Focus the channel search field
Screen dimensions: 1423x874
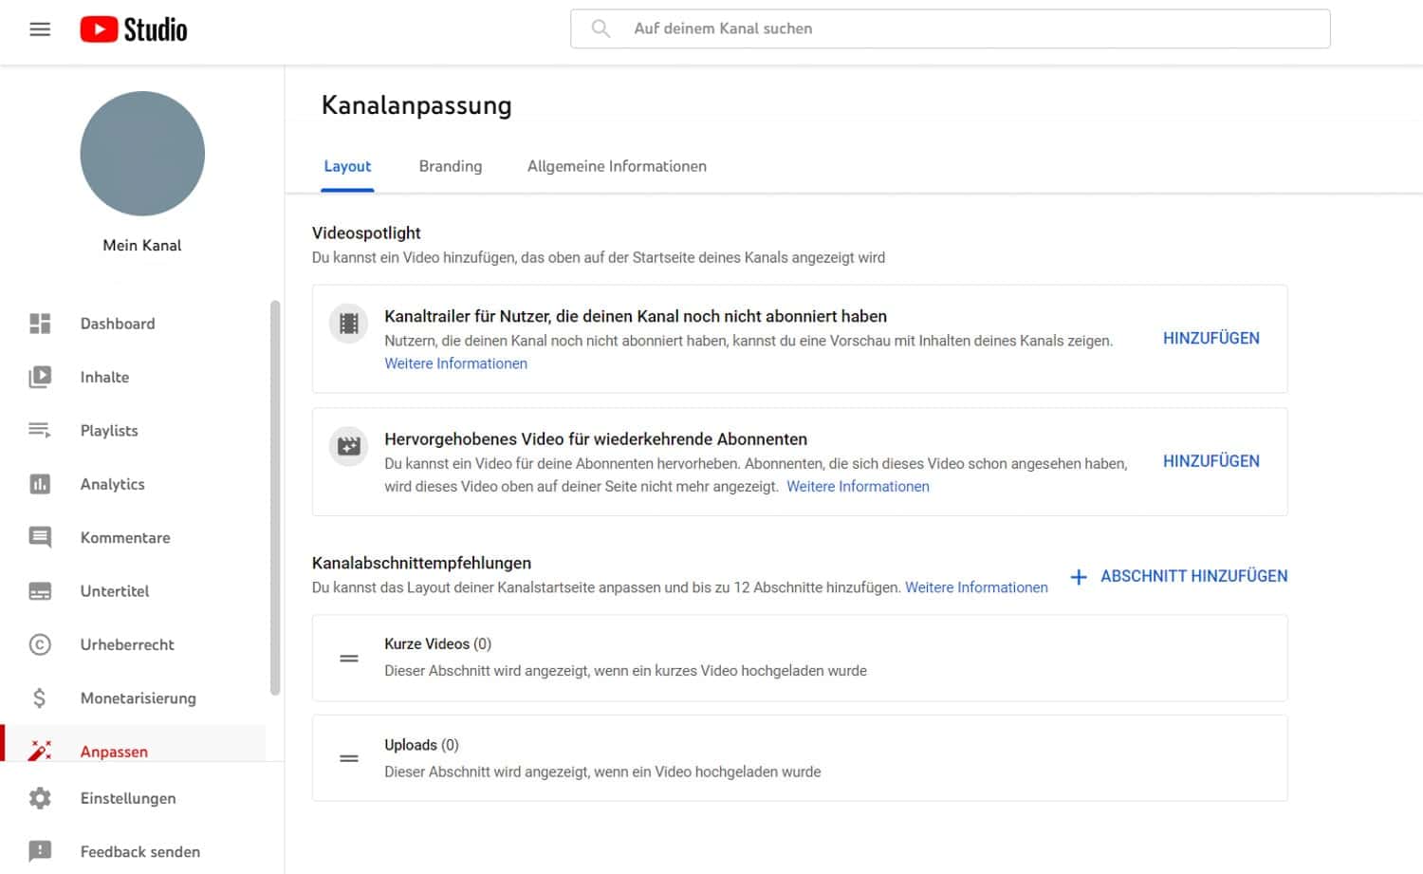950,28
